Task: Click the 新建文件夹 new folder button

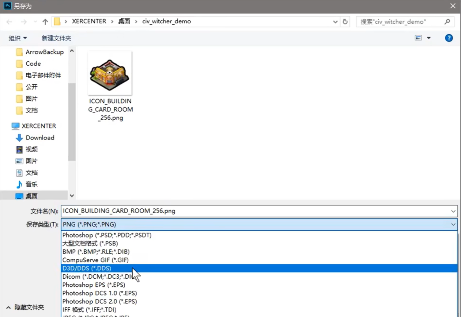Action: point(56,38)
